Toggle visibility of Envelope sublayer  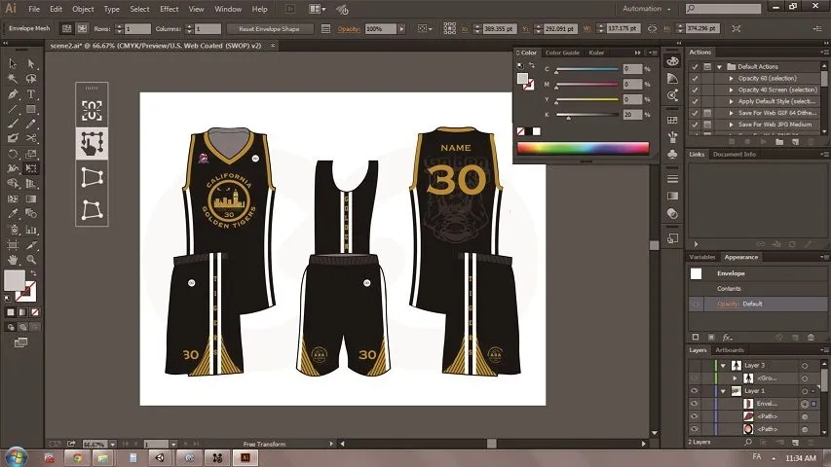tap(695, 404)
